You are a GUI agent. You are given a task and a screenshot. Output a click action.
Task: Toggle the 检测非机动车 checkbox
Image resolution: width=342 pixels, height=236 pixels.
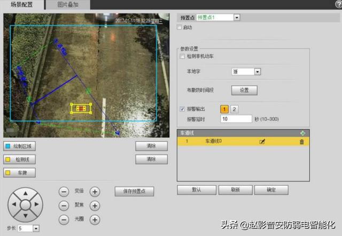[182, 57]
